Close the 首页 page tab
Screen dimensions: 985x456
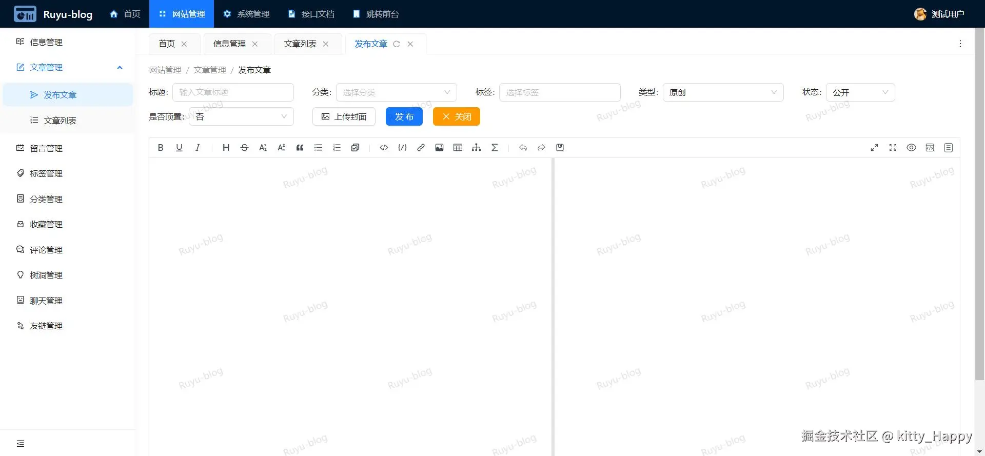(184, 44)
